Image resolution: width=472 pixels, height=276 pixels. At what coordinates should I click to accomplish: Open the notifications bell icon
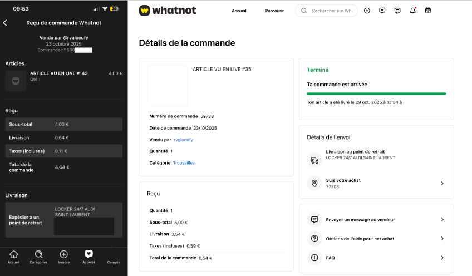(412, 11)
